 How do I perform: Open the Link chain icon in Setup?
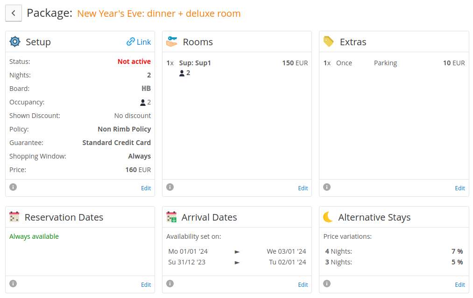130,42
